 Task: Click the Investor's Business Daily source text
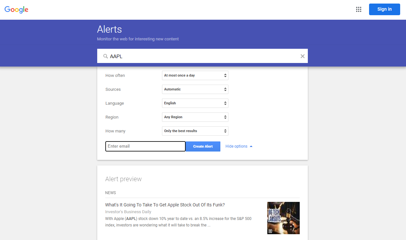pyautogui.click(x=128, y=212)
